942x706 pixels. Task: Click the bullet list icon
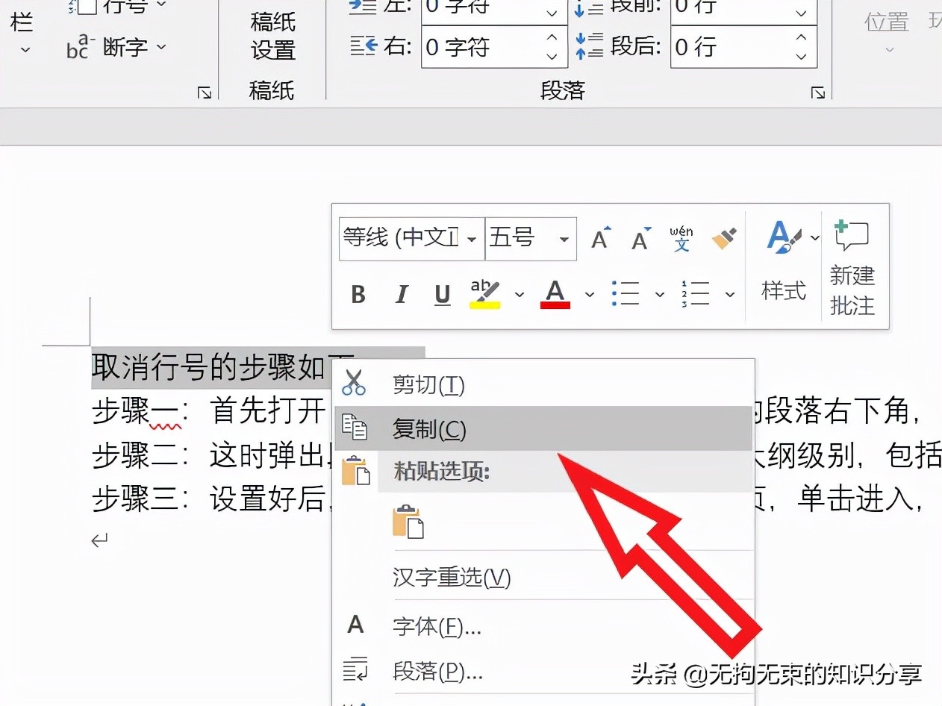click(x=625, y=293)
